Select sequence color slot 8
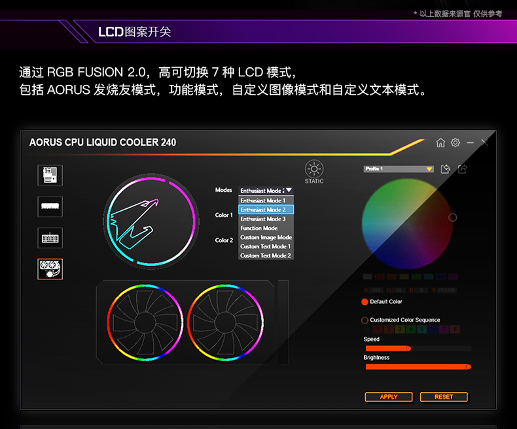Image resolution: width=517 pixels, height=429 pixels. click(455, 329)
